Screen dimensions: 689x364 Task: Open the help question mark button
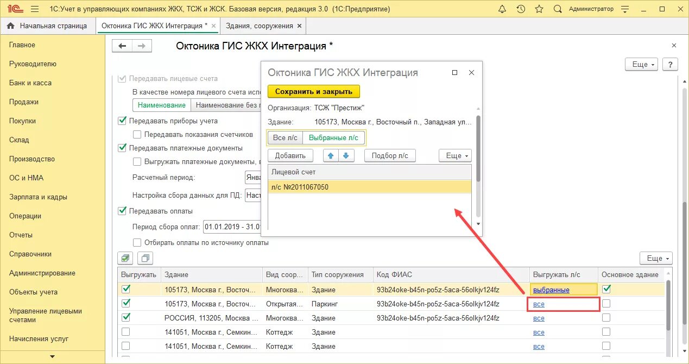click(x=670, y=64)
